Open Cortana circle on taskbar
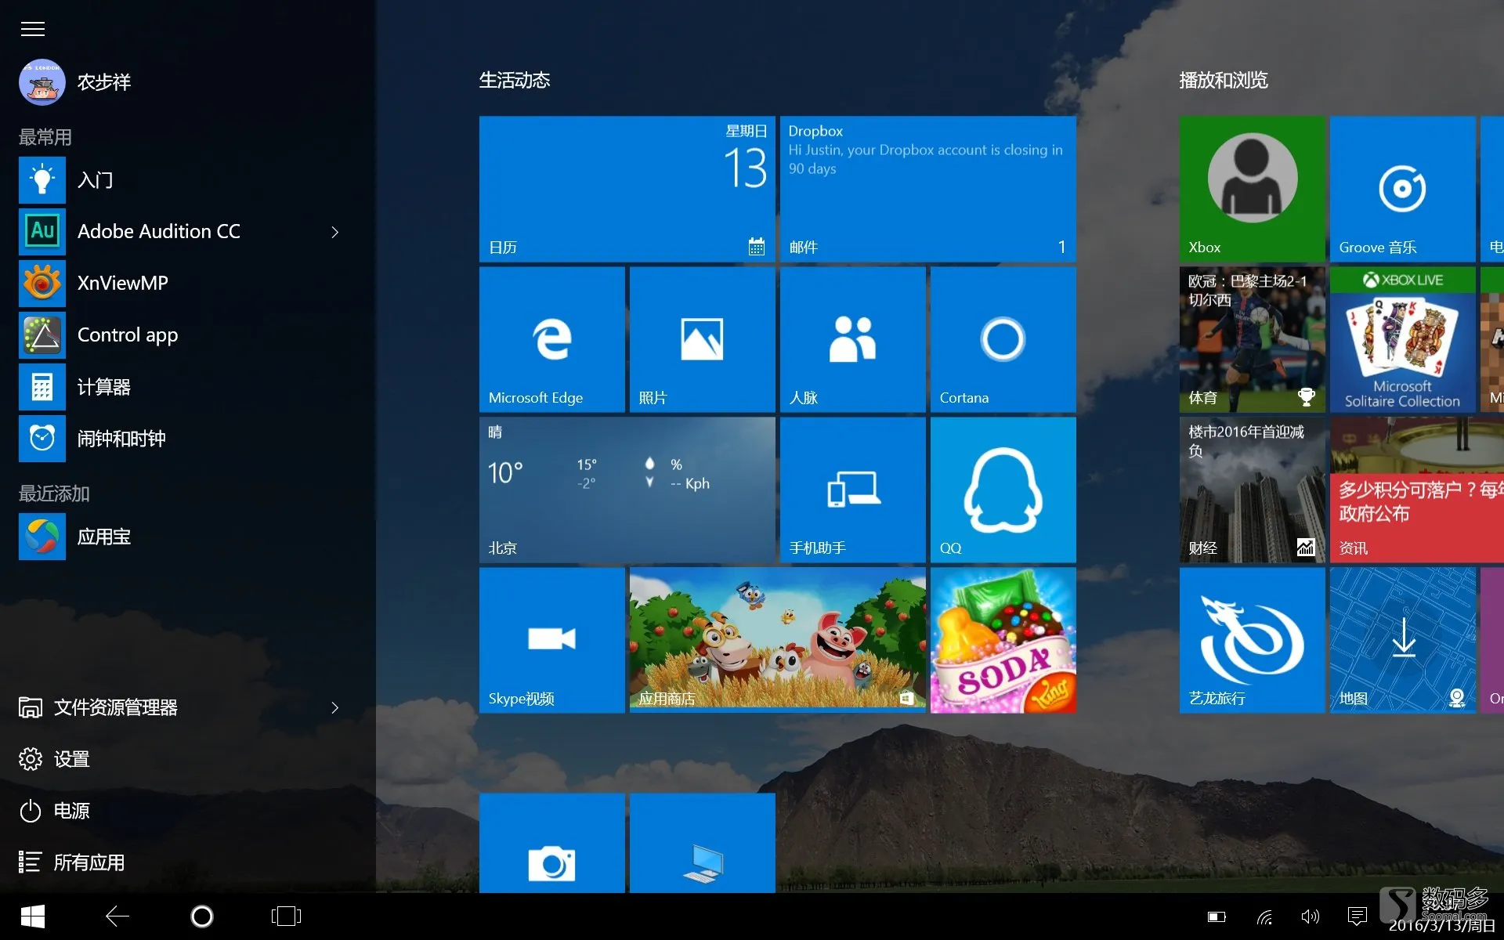The height and width of the screenshot is (940, 1504). coord(202,916)
